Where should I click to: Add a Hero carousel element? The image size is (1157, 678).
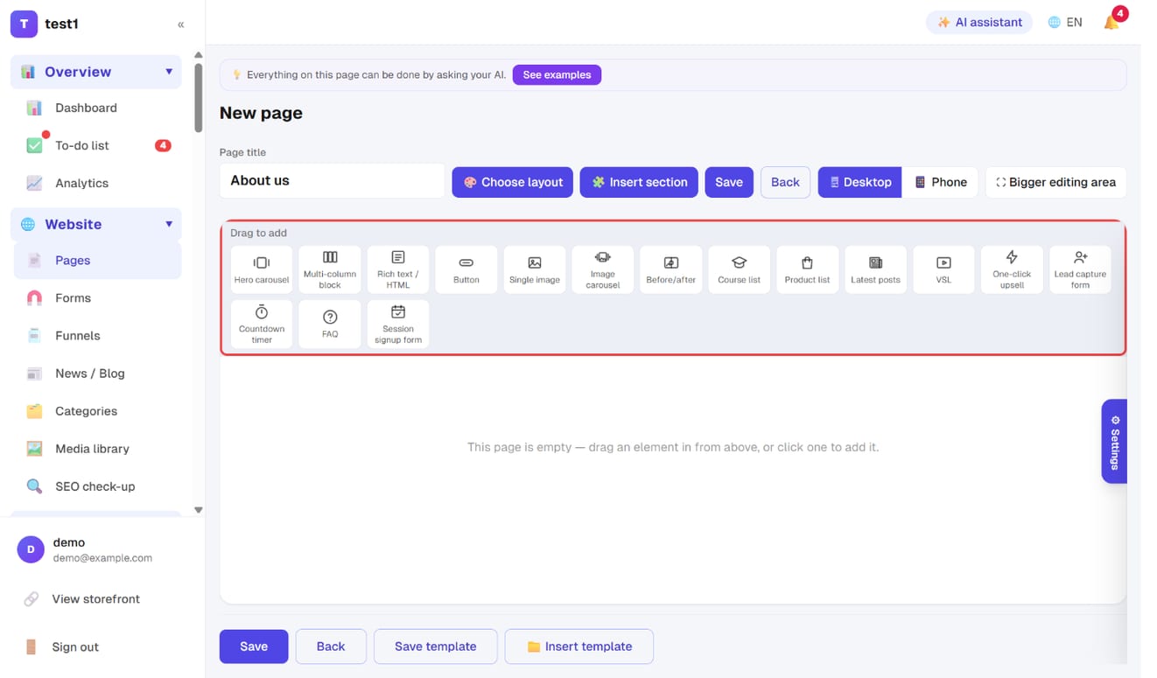click(262, 269)
